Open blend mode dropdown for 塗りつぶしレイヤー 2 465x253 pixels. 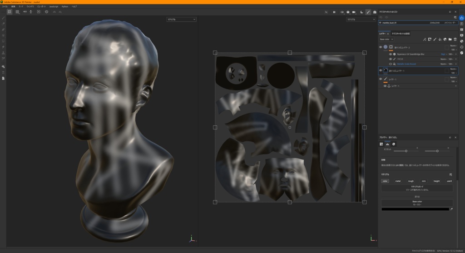[x=454, y=46]
